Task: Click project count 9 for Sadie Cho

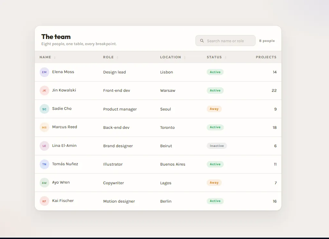Action: tap(275, 109)
